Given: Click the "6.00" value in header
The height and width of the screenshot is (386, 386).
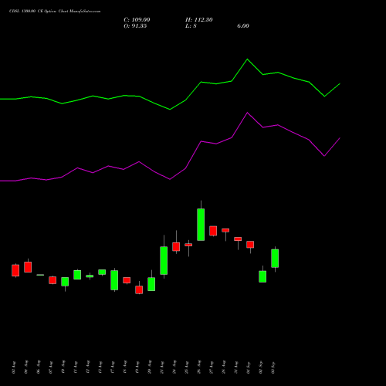Looking at the screenshot, I should [x=243, y=26].
